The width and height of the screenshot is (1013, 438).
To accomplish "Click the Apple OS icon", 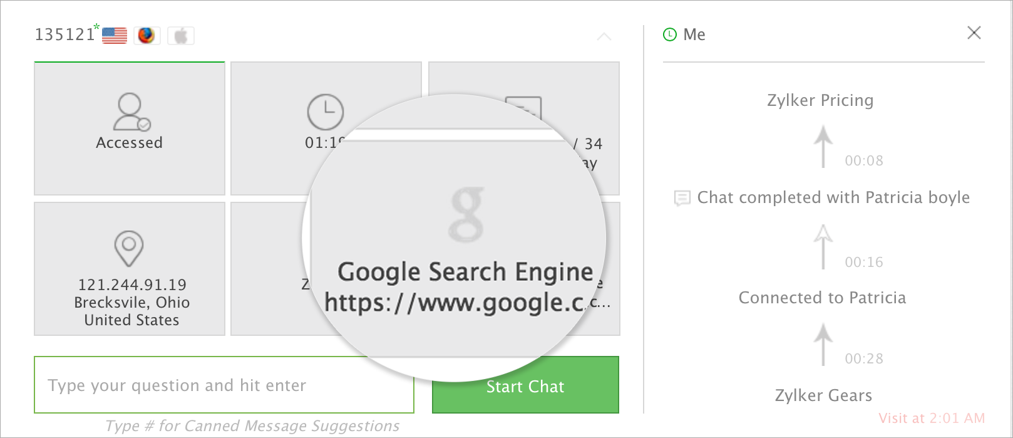I will coord(180,36).
